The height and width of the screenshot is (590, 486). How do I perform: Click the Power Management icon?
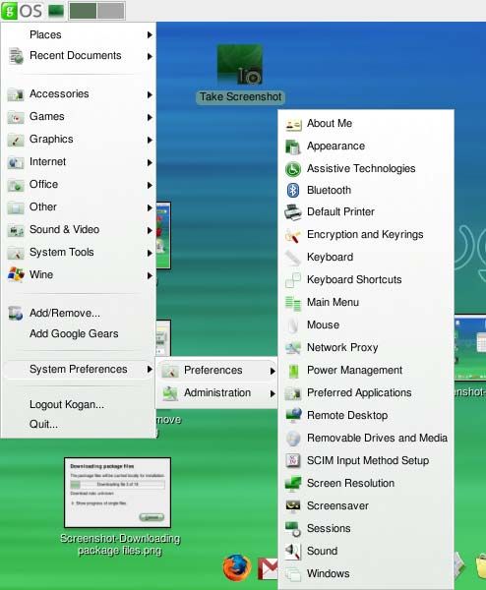pyautogui.click(x=293, y=371)
